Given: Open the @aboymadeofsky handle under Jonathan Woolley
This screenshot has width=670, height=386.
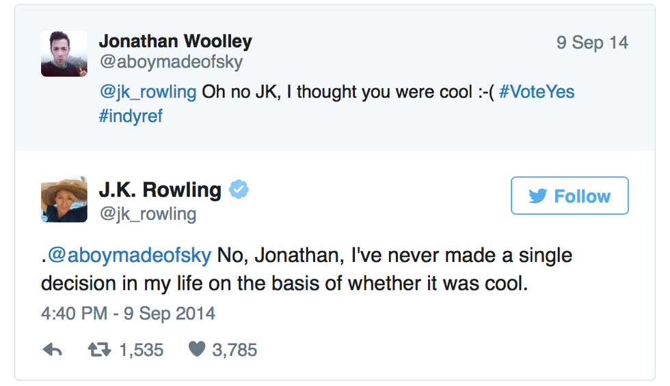Looking at the screenshot, I should tap(171, 63).
